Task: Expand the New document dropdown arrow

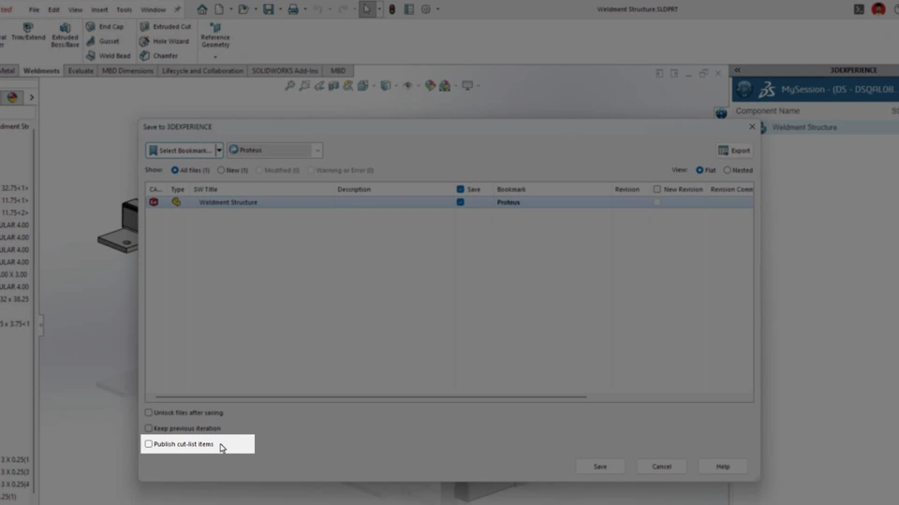Action: pos(230,9)
